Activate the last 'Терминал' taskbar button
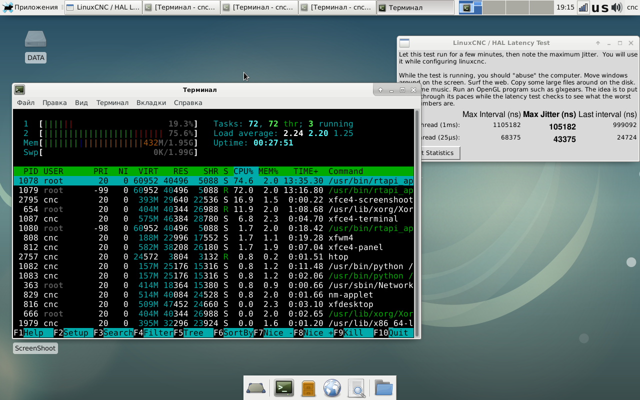The width and height of the screenshot is (640, 400). tap(415, 7)
